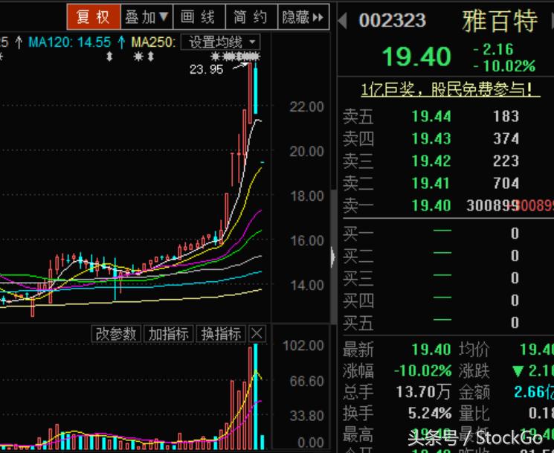The height and width of the screenshot is (453, 554).
Task: Click the 23.95 high price marker
Action: 206,69
